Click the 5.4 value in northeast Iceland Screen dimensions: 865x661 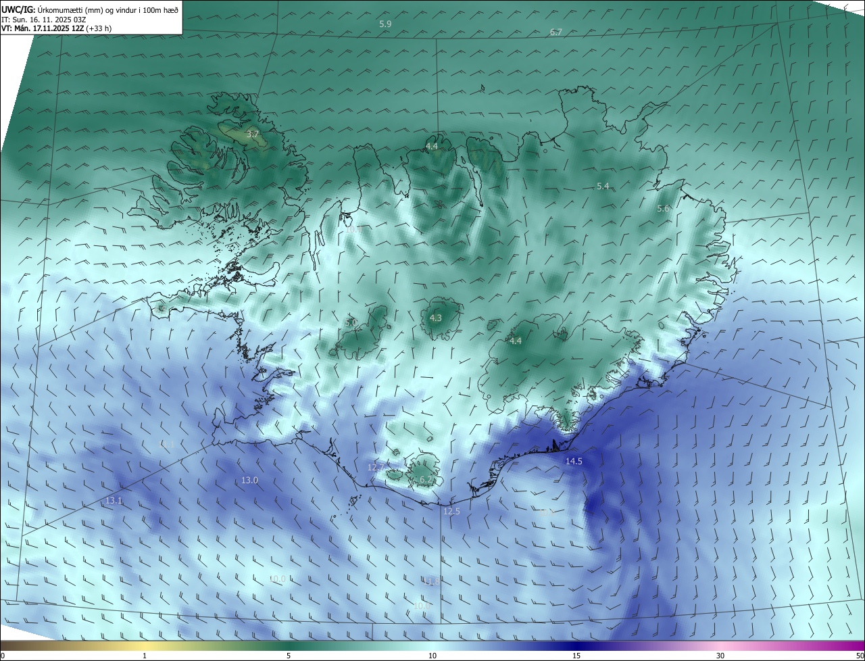[x=603, y=186]
